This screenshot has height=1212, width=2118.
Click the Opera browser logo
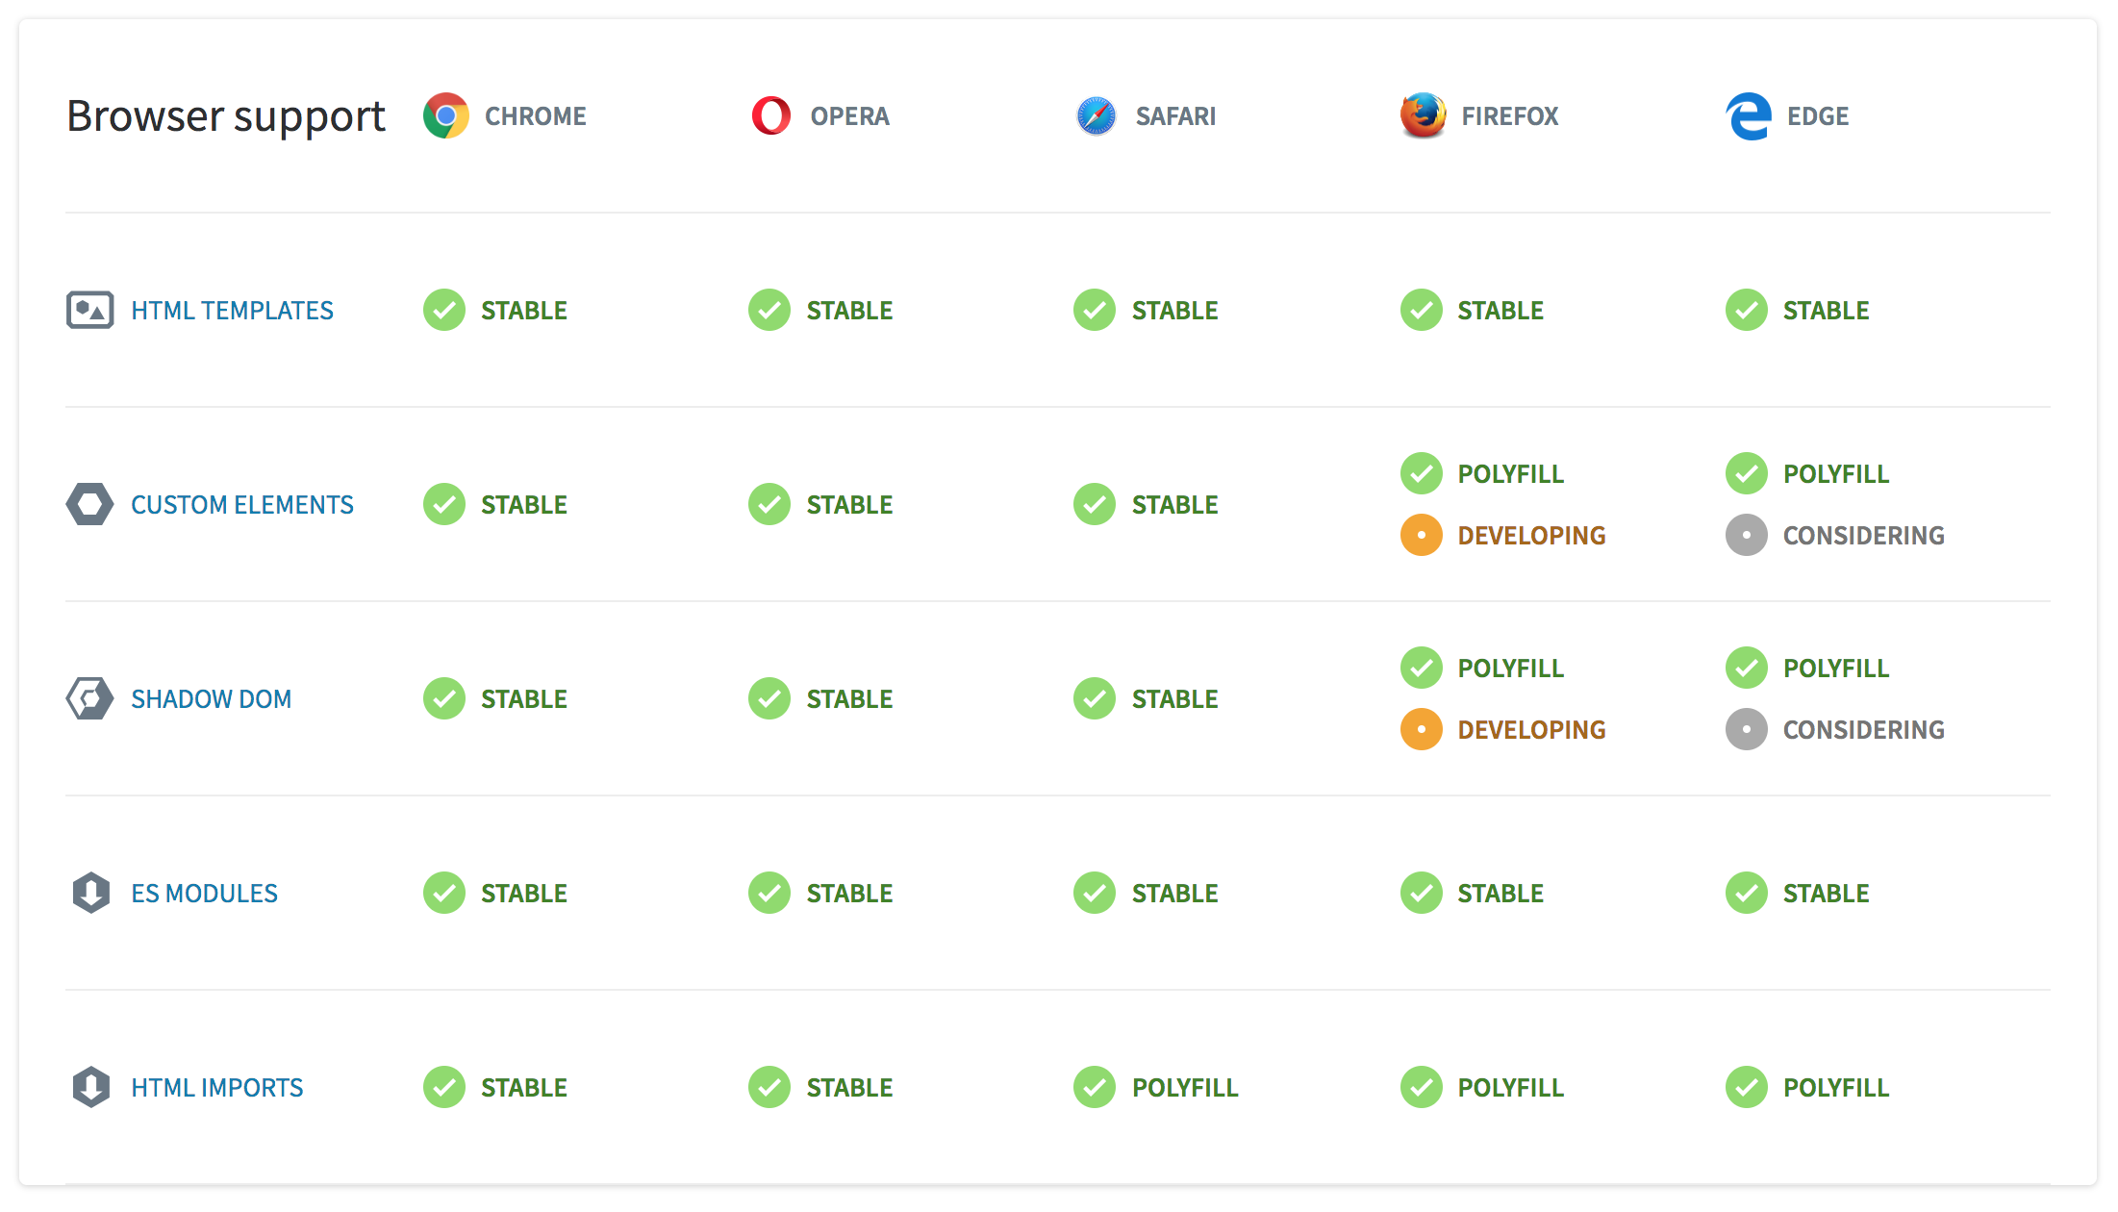pos(770,116)
